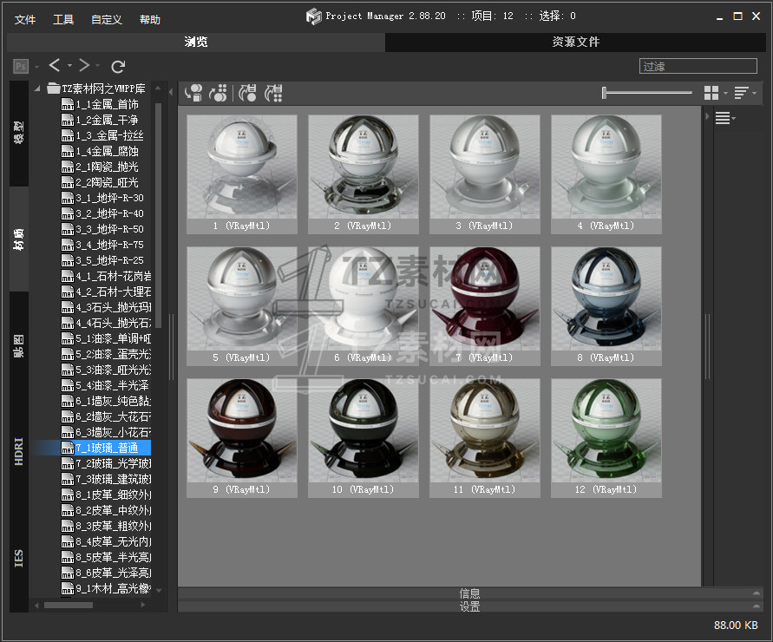Click the thumbnail grid view icon
773x642 pixels.
[x=711, y=93]
